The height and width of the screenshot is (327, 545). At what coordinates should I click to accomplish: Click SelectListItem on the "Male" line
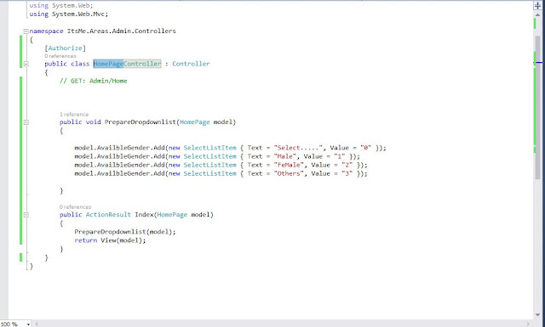[210, 157]
